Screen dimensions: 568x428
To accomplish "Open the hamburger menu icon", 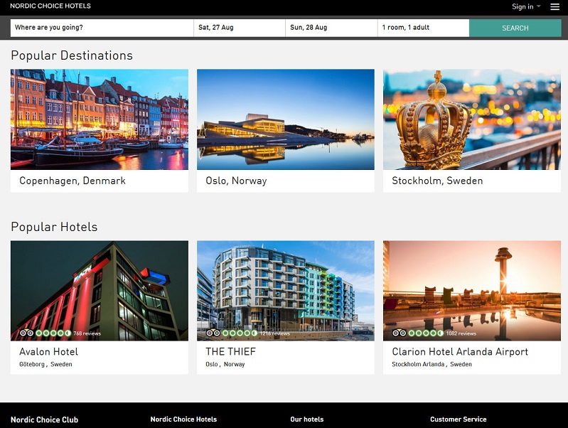I will tap(554, 7).
